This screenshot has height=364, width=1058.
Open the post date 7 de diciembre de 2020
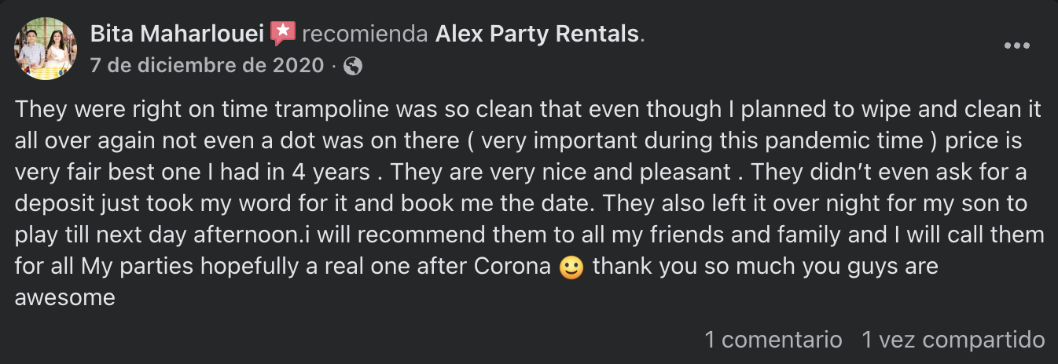(208, 65)
